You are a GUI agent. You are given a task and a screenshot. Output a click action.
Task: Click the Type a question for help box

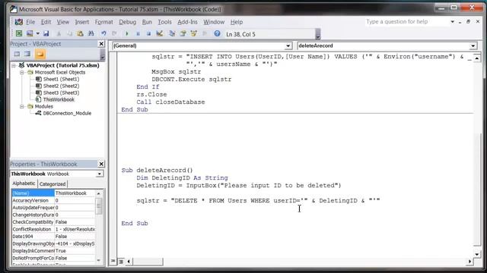tap(407, 22)
